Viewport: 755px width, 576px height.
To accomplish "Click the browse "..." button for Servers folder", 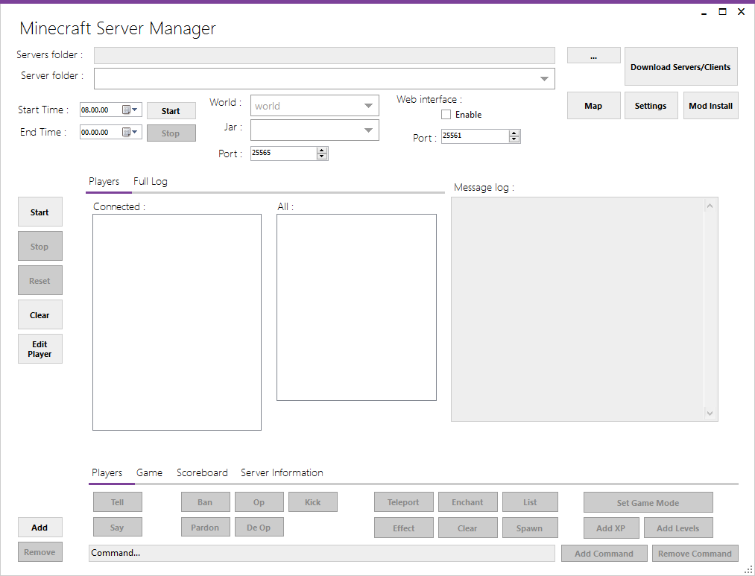I will (x=594, y=55).
